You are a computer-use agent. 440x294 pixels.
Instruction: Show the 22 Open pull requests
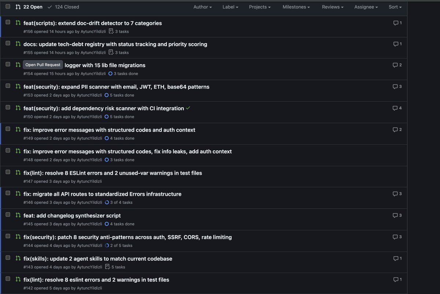coord(29,7)
